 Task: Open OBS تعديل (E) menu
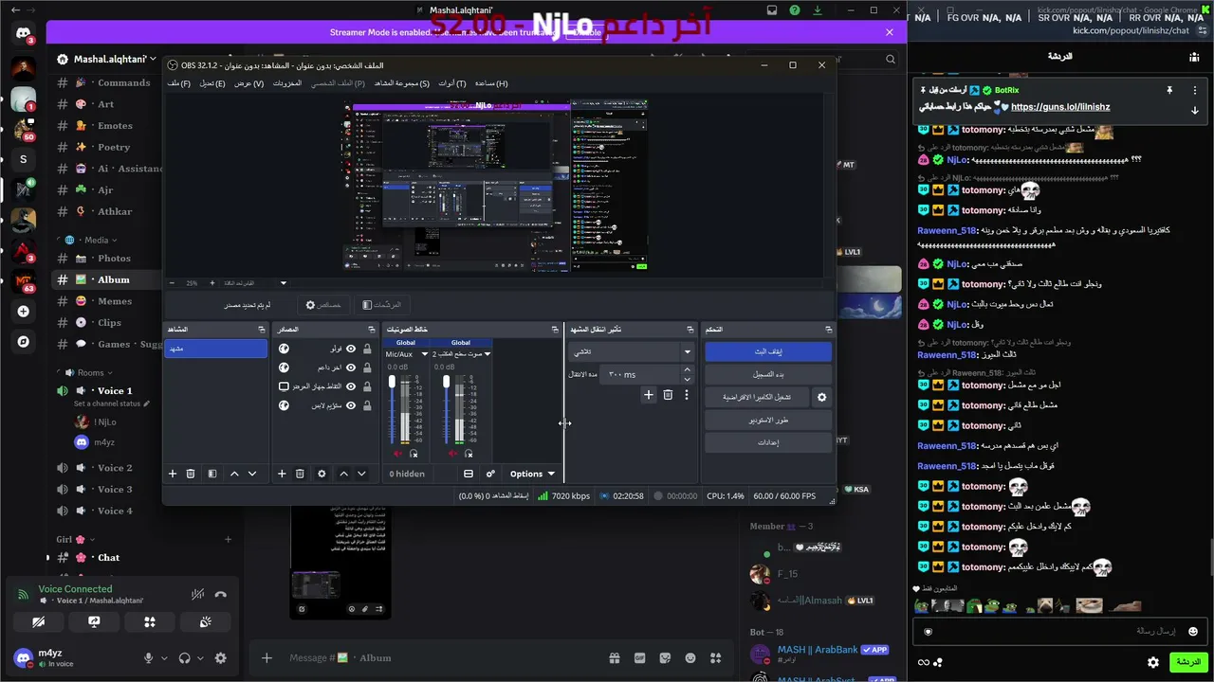(212, 83)
